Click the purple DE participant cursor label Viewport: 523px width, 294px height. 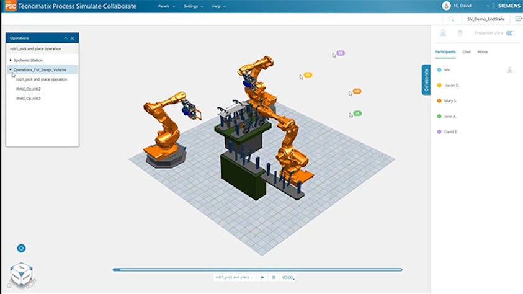341,53
